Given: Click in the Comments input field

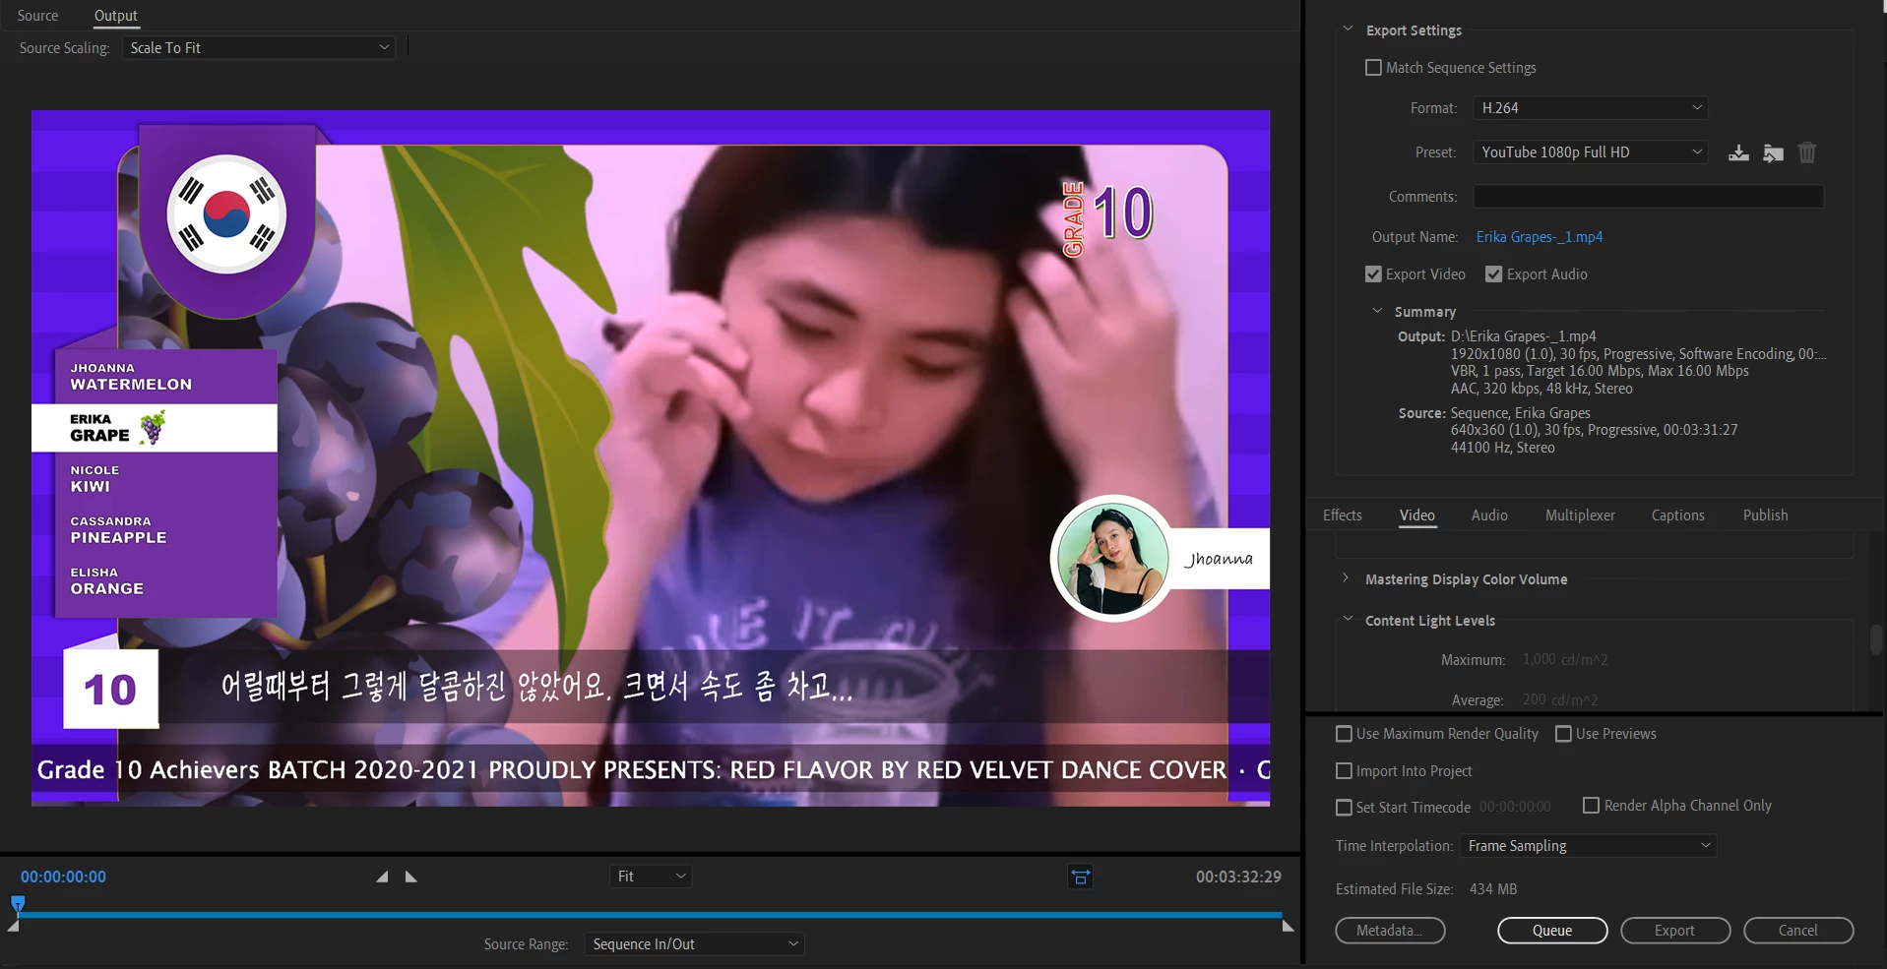Looking at the screenshot, I should point(1648,197).
